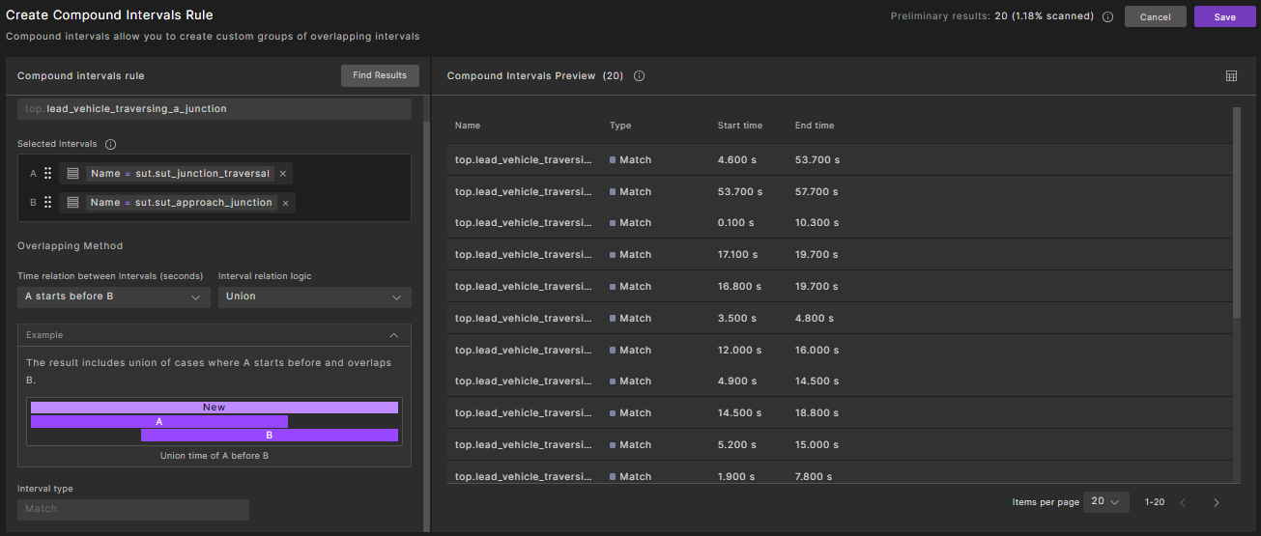Click drag handle for interval B
The width and height of the screenshot is (1261, 536).
(x=47, y=203)
